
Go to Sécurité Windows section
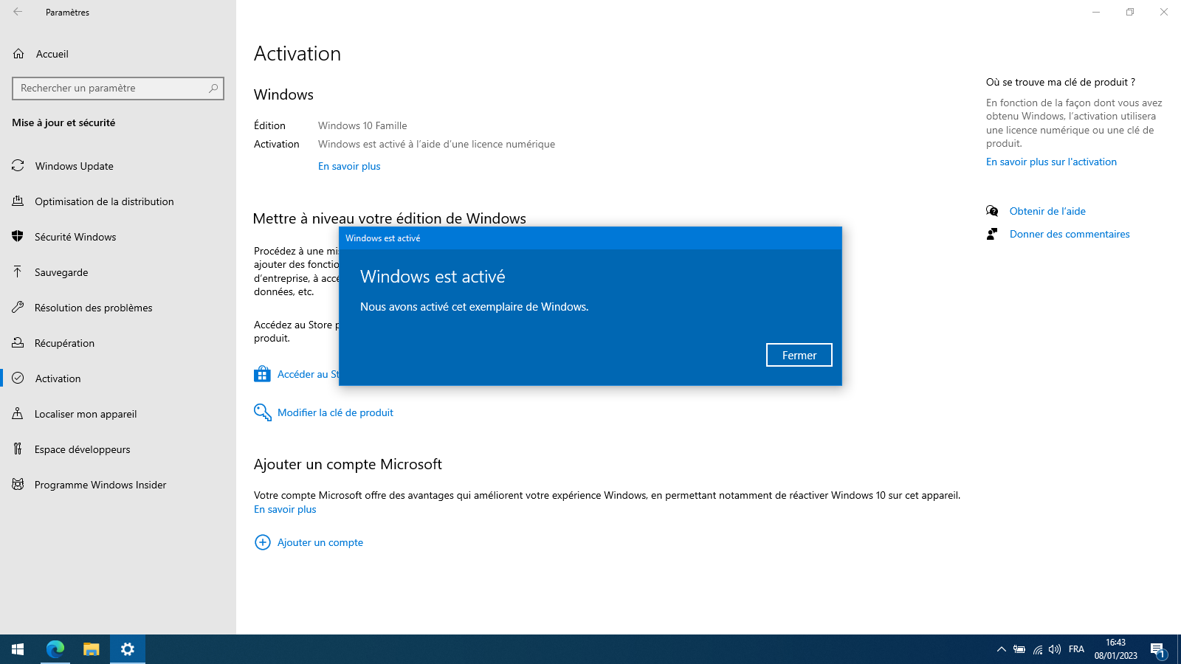tap(118, 237)
